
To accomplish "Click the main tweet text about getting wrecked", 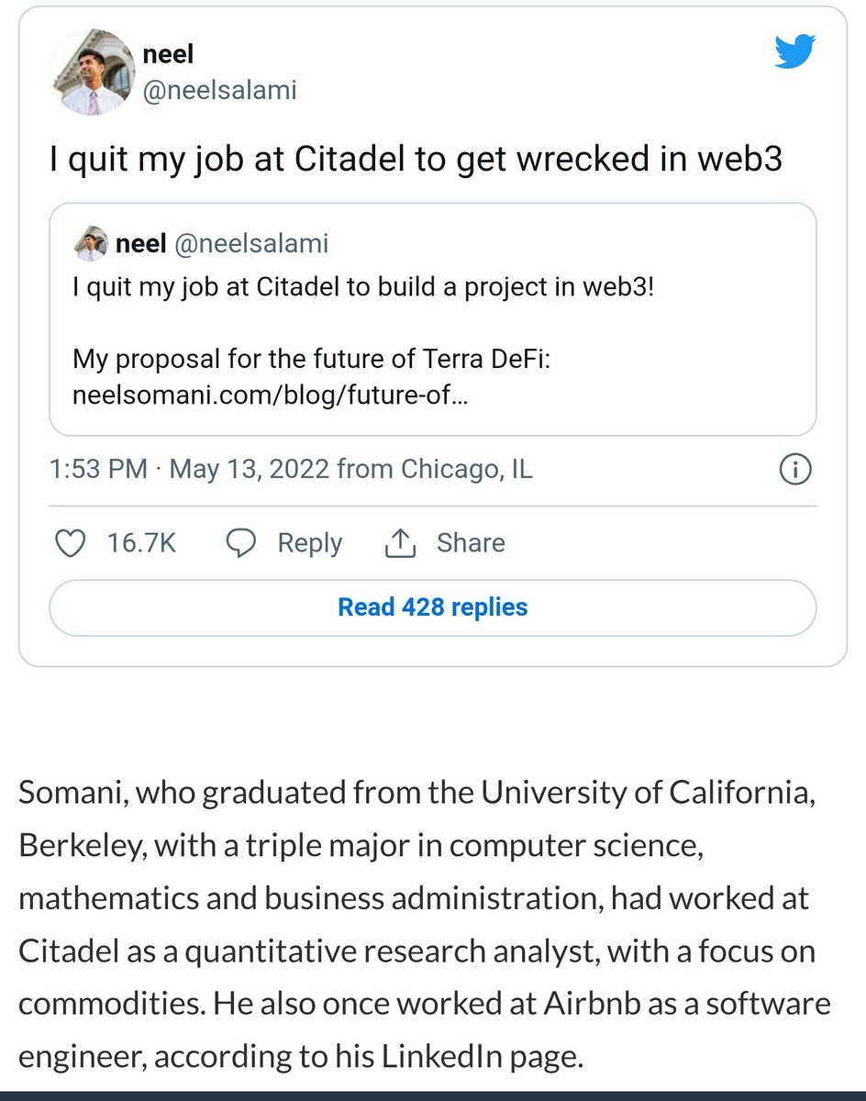I will point(416,160).
